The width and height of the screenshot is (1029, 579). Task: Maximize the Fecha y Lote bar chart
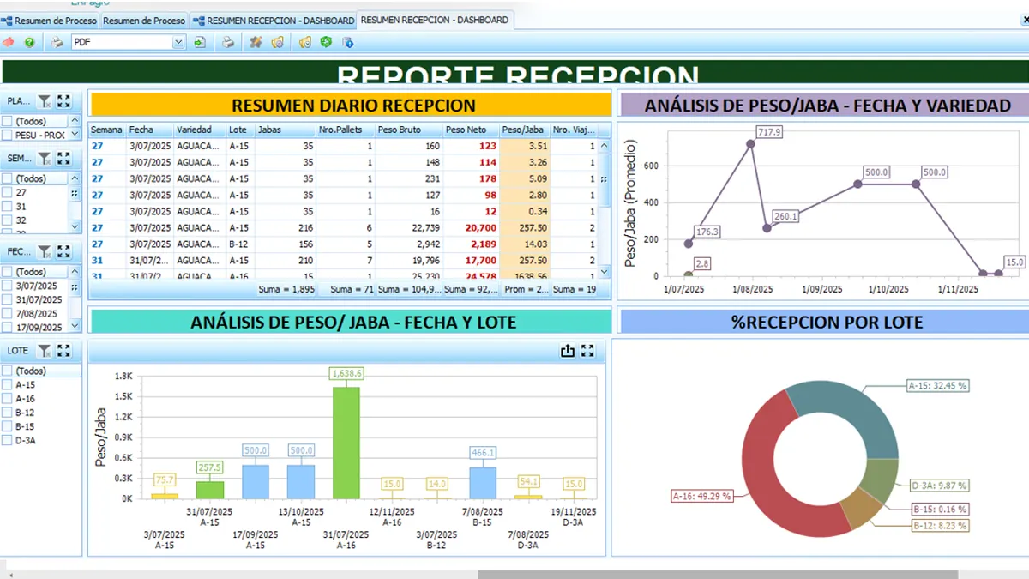pyautogui.click(x=587, y=350)
